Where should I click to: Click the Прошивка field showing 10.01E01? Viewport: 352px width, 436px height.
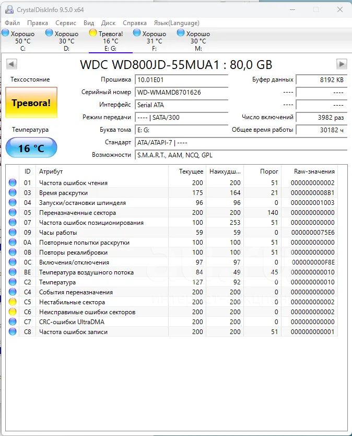[x=182, y=80]
